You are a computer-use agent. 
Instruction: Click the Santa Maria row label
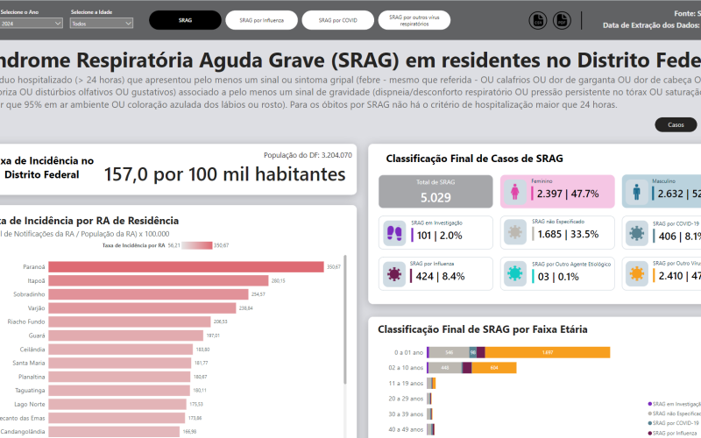[x=29, y=363]
